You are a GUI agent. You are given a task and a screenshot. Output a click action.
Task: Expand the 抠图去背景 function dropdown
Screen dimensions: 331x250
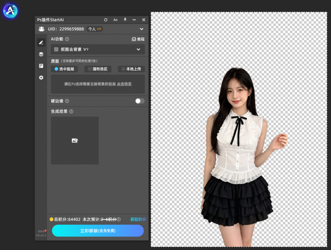coord(98,49)
